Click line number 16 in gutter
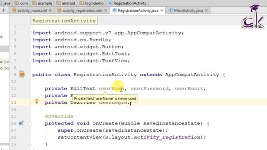 [13, 123]
